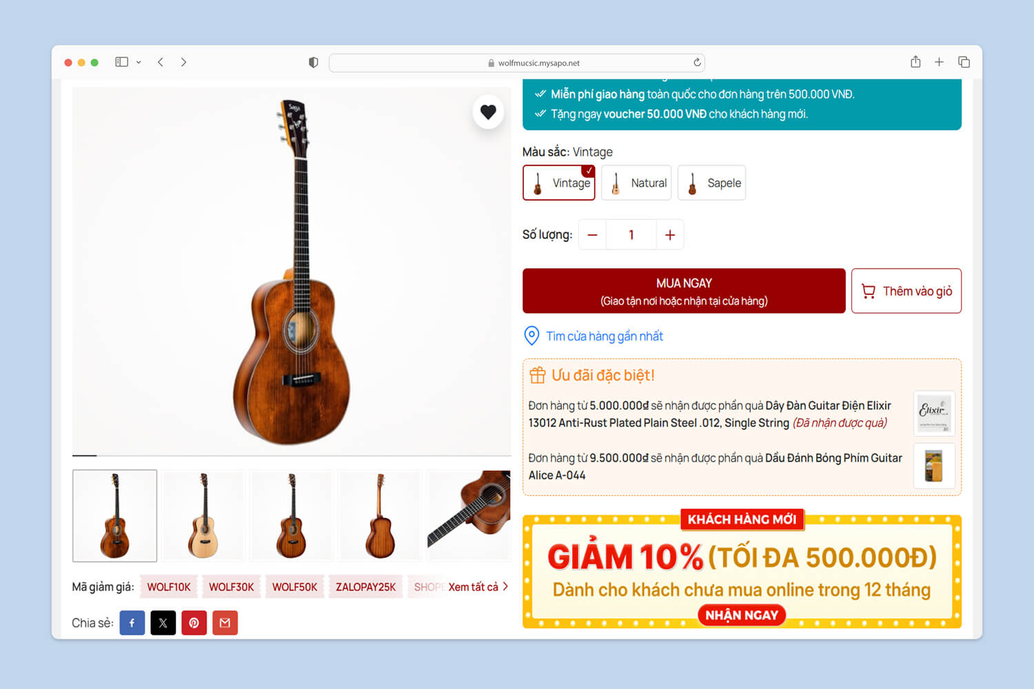Image resolution: width=1034 pixels, height=689 pixels.
Task: Decrease quantity with the minus button
Action: tap(592, 235)
